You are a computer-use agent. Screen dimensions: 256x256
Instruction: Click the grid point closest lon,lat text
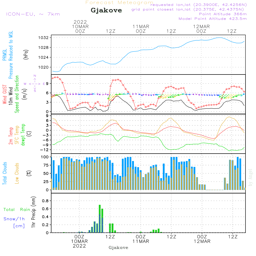189,9
